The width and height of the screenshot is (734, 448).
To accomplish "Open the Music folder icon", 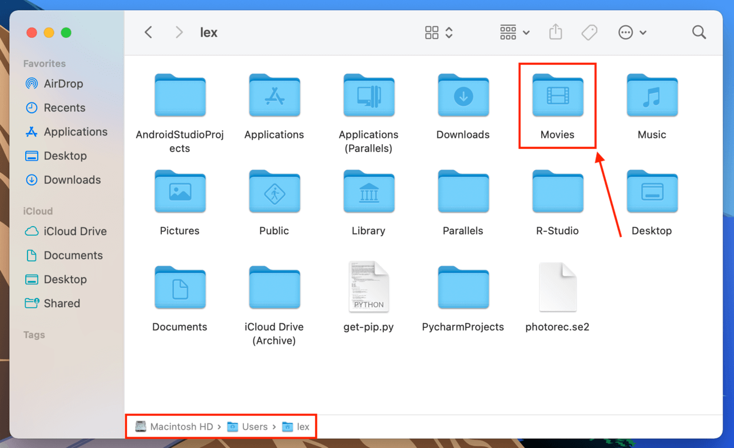I will point(652,96).
